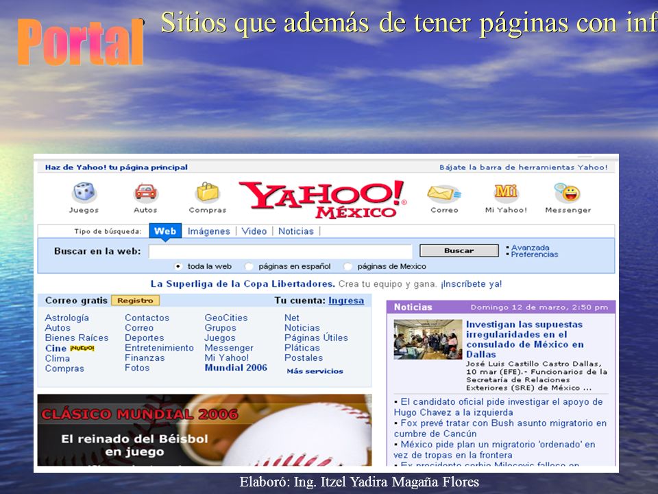This screenshot has width=658, height=494.
Task: Click the 'Más servicios' link
Action: point(315,371)
